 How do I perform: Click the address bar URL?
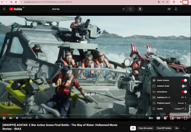pyautogui.click(x=48, y=2)
